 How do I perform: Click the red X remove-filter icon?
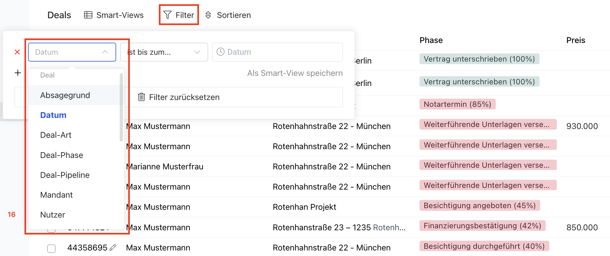point(17,52)
